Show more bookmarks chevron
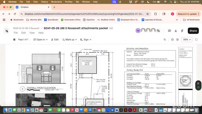 [177, 20]
